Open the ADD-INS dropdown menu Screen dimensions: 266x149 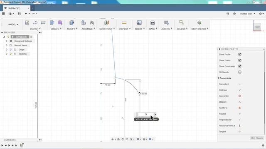[x=167, y=29]
